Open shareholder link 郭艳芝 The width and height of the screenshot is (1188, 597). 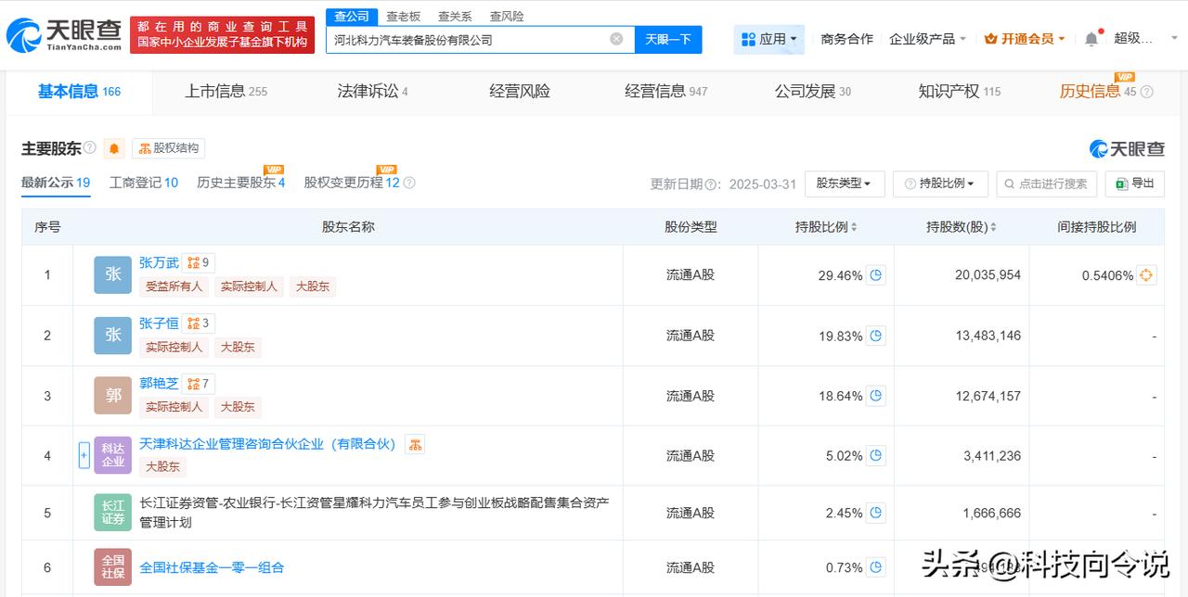[x=159, y=384]
